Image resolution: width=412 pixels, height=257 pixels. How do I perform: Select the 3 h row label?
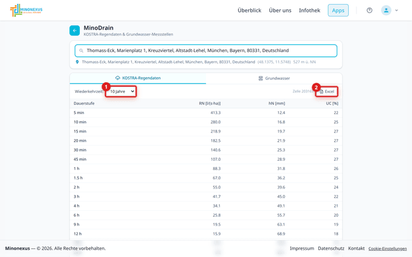(77, 196)
